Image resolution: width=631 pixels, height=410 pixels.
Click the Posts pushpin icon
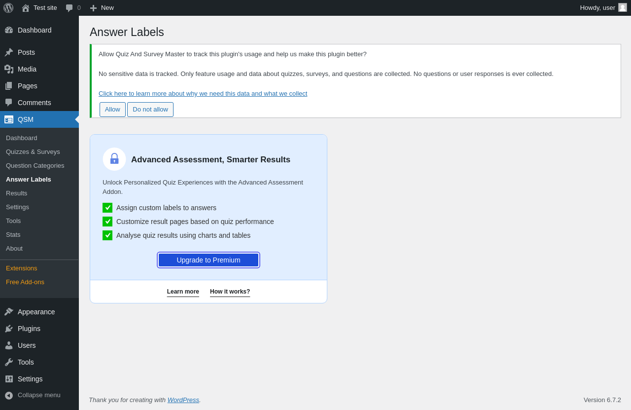tap(9, 52)
